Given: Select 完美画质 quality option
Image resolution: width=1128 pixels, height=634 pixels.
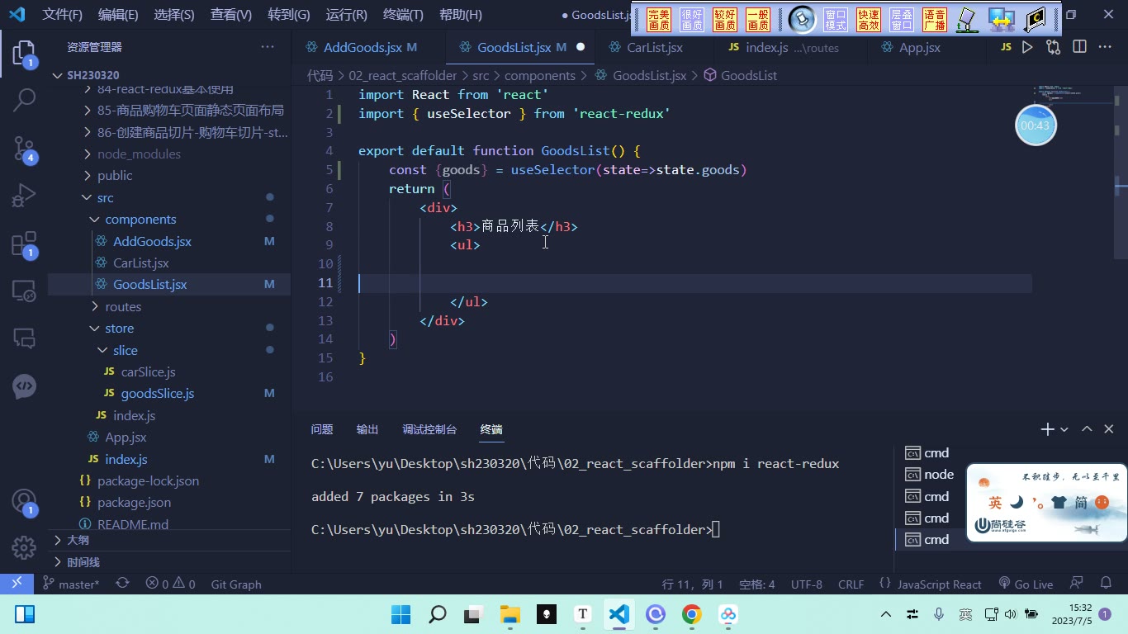Looking at the screenshot, I should pyautogui.click(x=659, y=20).
